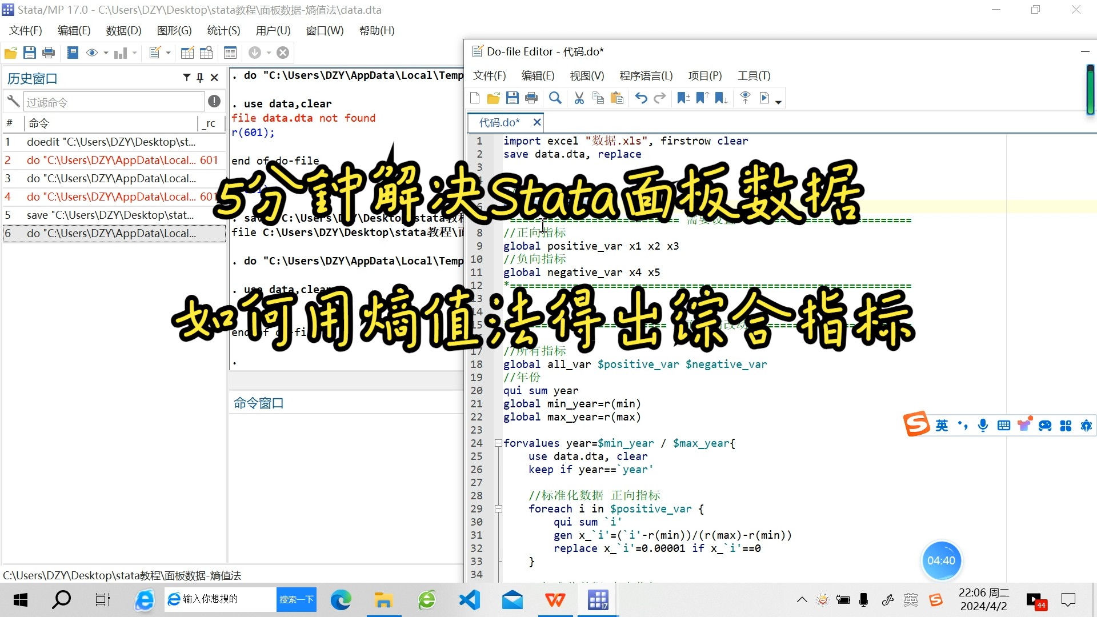1097x617 pixels.
Task: Create new do-file with blank page icon
Action: pos(475,98)
